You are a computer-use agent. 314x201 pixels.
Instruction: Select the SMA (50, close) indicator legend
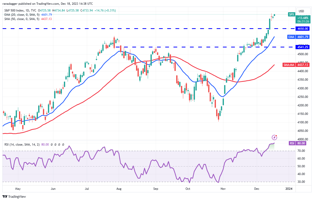pos(28,19)
